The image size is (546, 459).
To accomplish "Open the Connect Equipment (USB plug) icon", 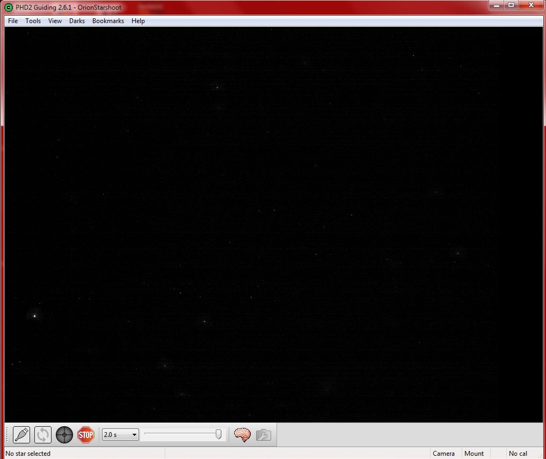I will [21, 435].
